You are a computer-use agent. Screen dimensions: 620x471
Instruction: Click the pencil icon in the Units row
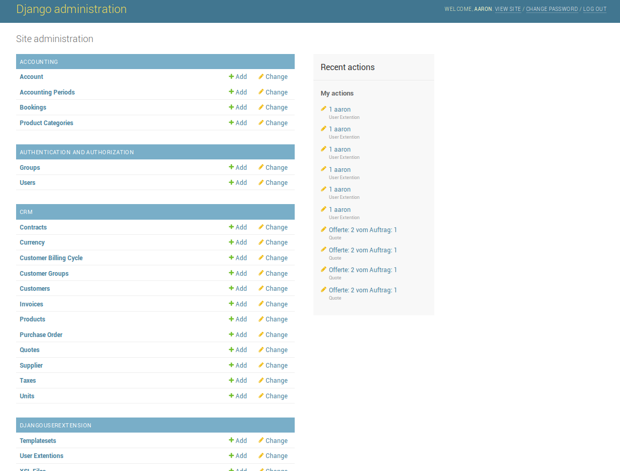pyautogui.click(x=261, y=396)
